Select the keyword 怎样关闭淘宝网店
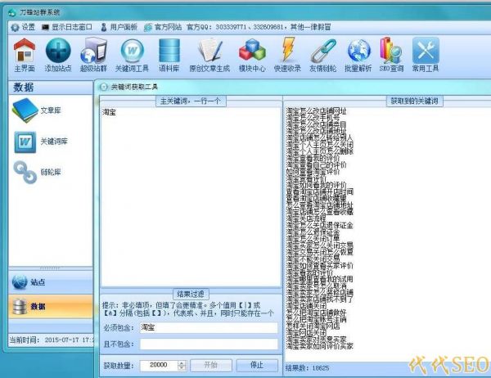Viewport: 491px width, 378px height. 313,326
